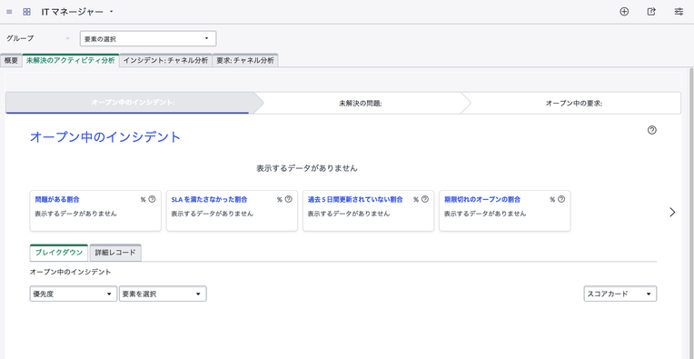
Task: Open the SLA を満たさなかった割合 link
Action: pos(209,200)
